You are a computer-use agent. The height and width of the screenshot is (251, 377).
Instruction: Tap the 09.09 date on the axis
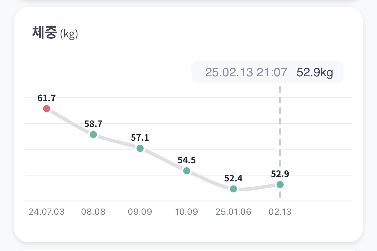(140, 212)
